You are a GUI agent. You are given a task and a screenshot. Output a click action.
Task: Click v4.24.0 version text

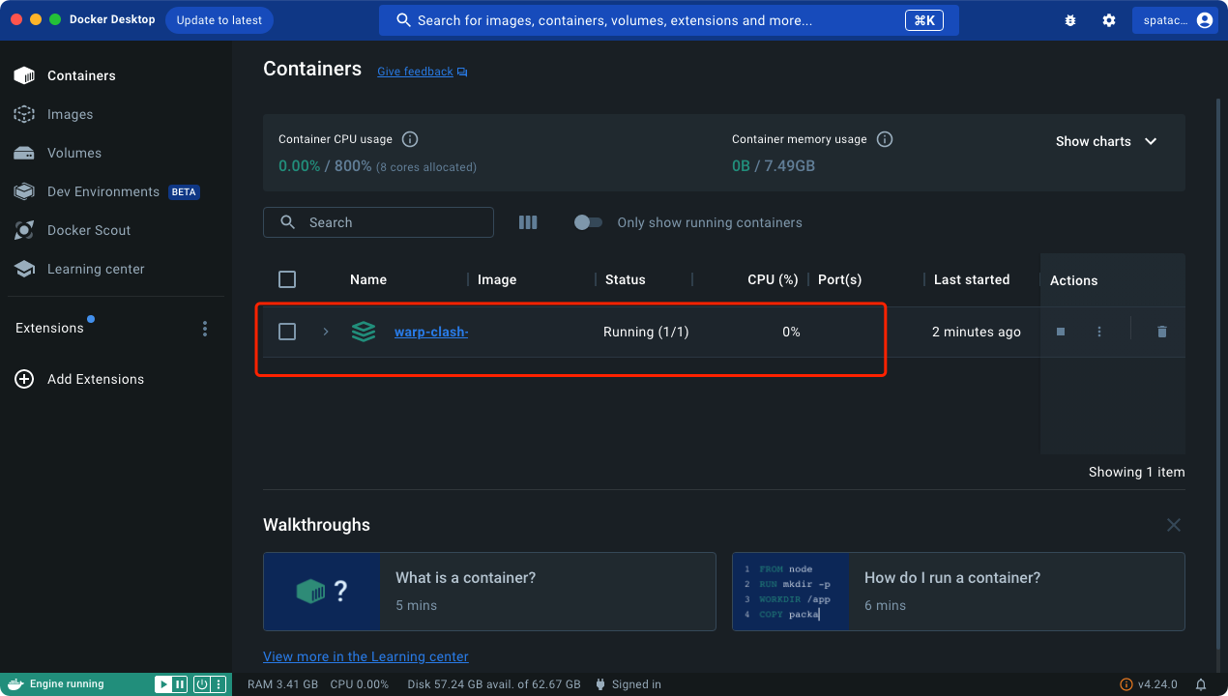pyautogui.click(x=1157, y=684)
